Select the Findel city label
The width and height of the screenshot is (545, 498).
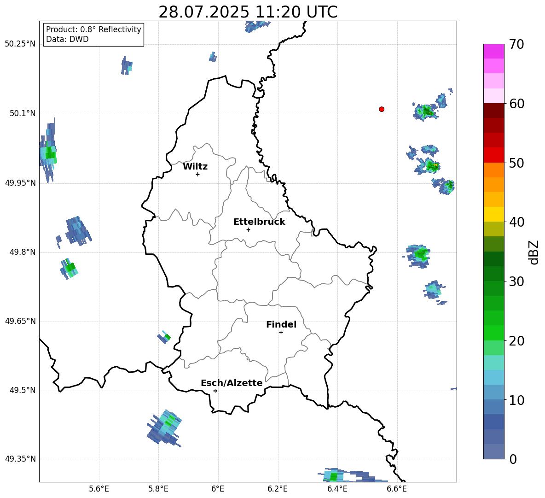coord(281,324)
